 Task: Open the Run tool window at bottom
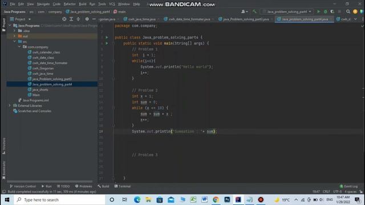(47, 186)
